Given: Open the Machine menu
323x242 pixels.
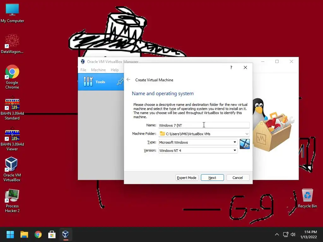Looking at the screenshot, I should 98,70.
